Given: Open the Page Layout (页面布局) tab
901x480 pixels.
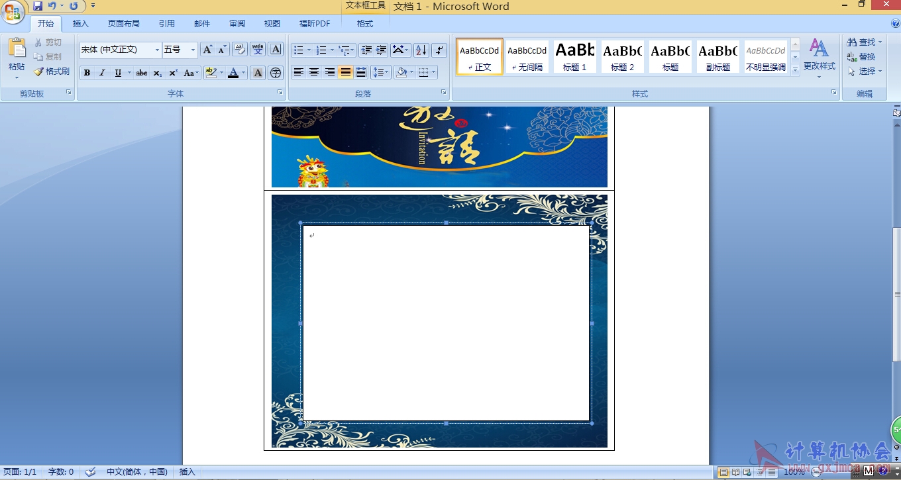Looking at the screenshot, I should point(123,24).
